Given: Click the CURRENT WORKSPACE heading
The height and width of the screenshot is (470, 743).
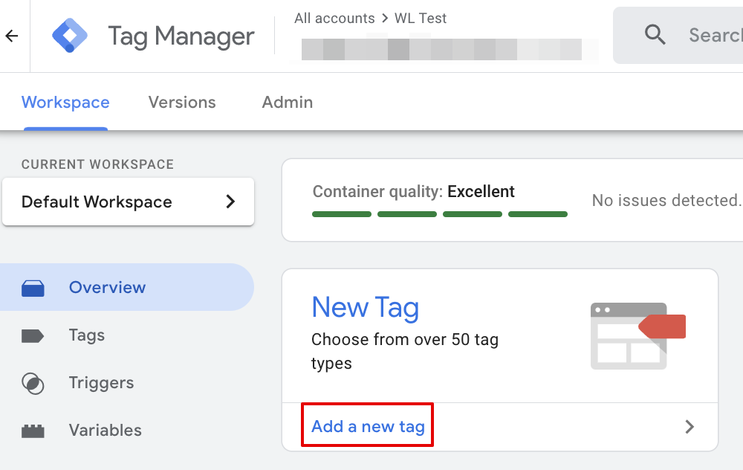Looking at the screenshot, I should point(97,164).
